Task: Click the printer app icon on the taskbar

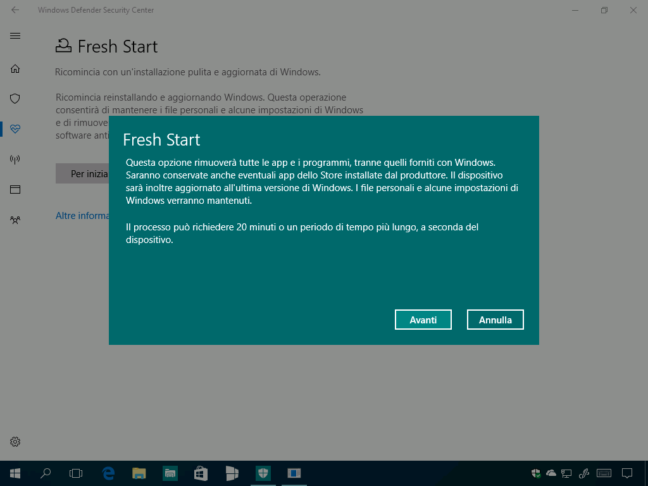Action: (x=170, y=473)
